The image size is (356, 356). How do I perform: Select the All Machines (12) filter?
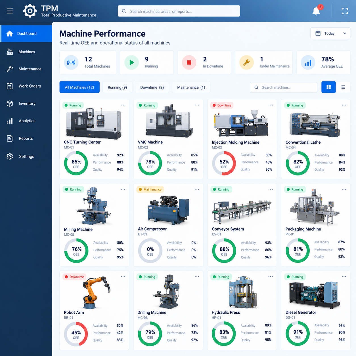click(x=79, y=87)
